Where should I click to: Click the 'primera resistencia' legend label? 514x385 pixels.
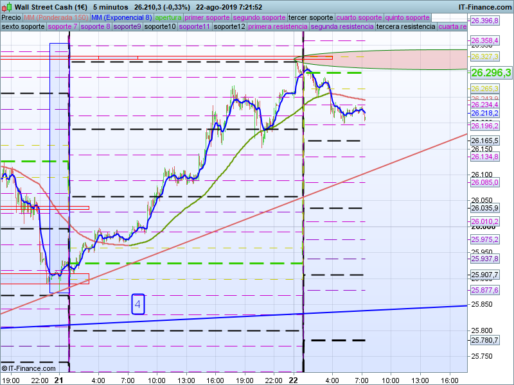click(276, 27)
